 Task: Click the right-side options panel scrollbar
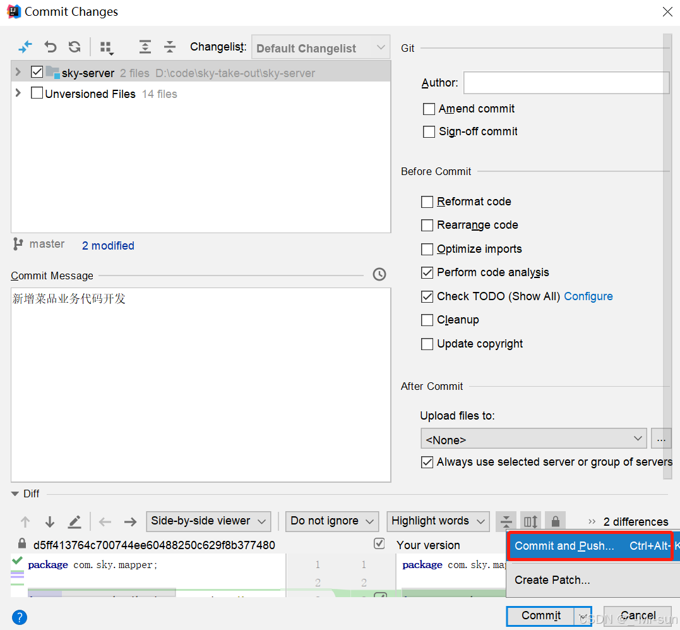click(667, 256)
